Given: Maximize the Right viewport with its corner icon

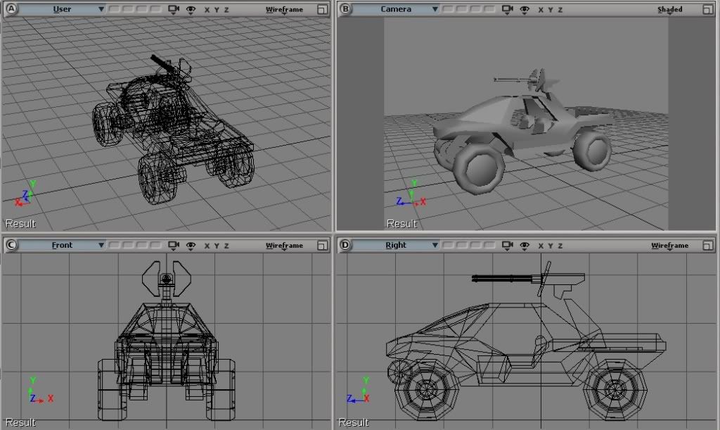Looking at the screenshot, I should tap(708, 246).
